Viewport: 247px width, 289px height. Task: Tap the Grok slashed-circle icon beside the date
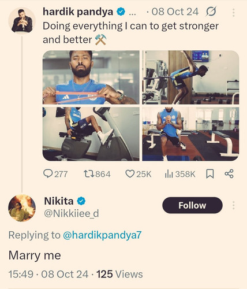coord(211,12)
